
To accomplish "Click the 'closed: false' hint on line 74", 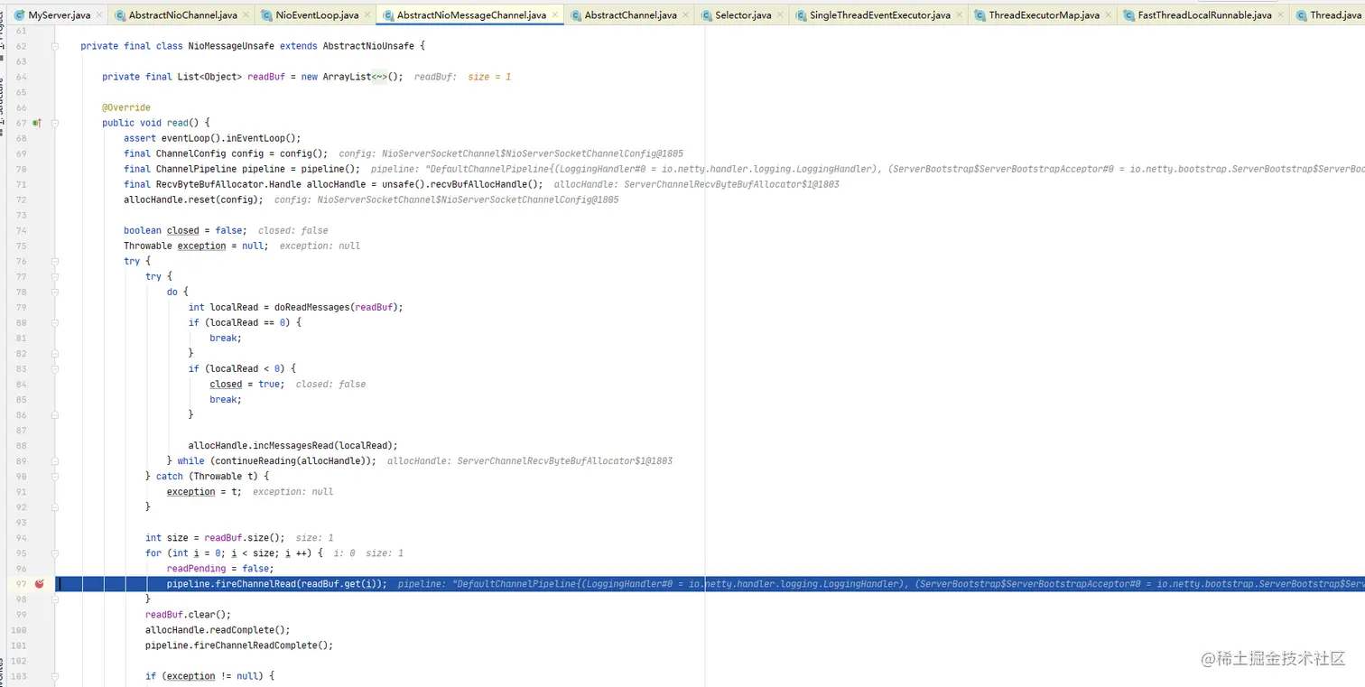I will [x=293, y=230].
